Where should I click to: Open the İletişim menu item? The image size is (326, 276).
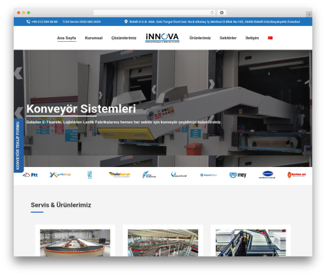click(x=252, y=38)
